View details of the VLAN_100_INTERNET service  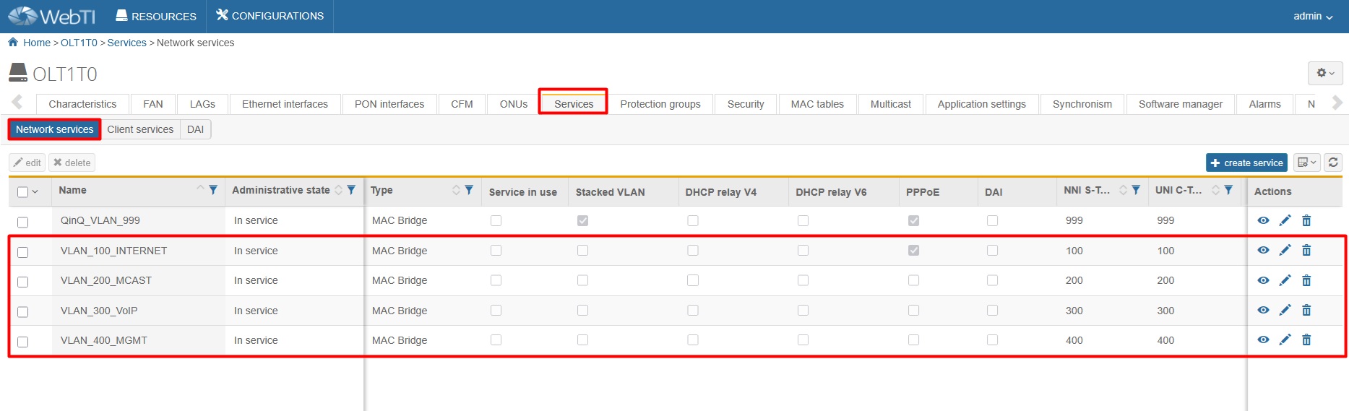(x=1263, y=250)
